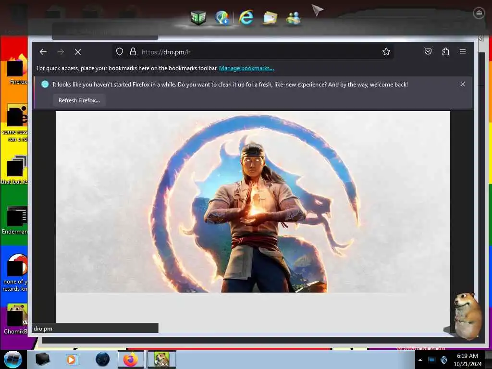Image resolution: width=492 pixels, height=369 pixels.
Task: Select the ChomikBox desktop icon
Action: click(16, 319)
